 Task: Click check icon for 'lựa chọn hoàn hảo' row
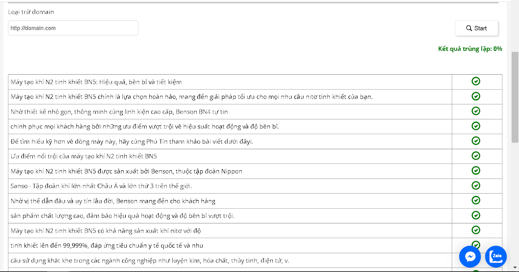tap(476, 96)
